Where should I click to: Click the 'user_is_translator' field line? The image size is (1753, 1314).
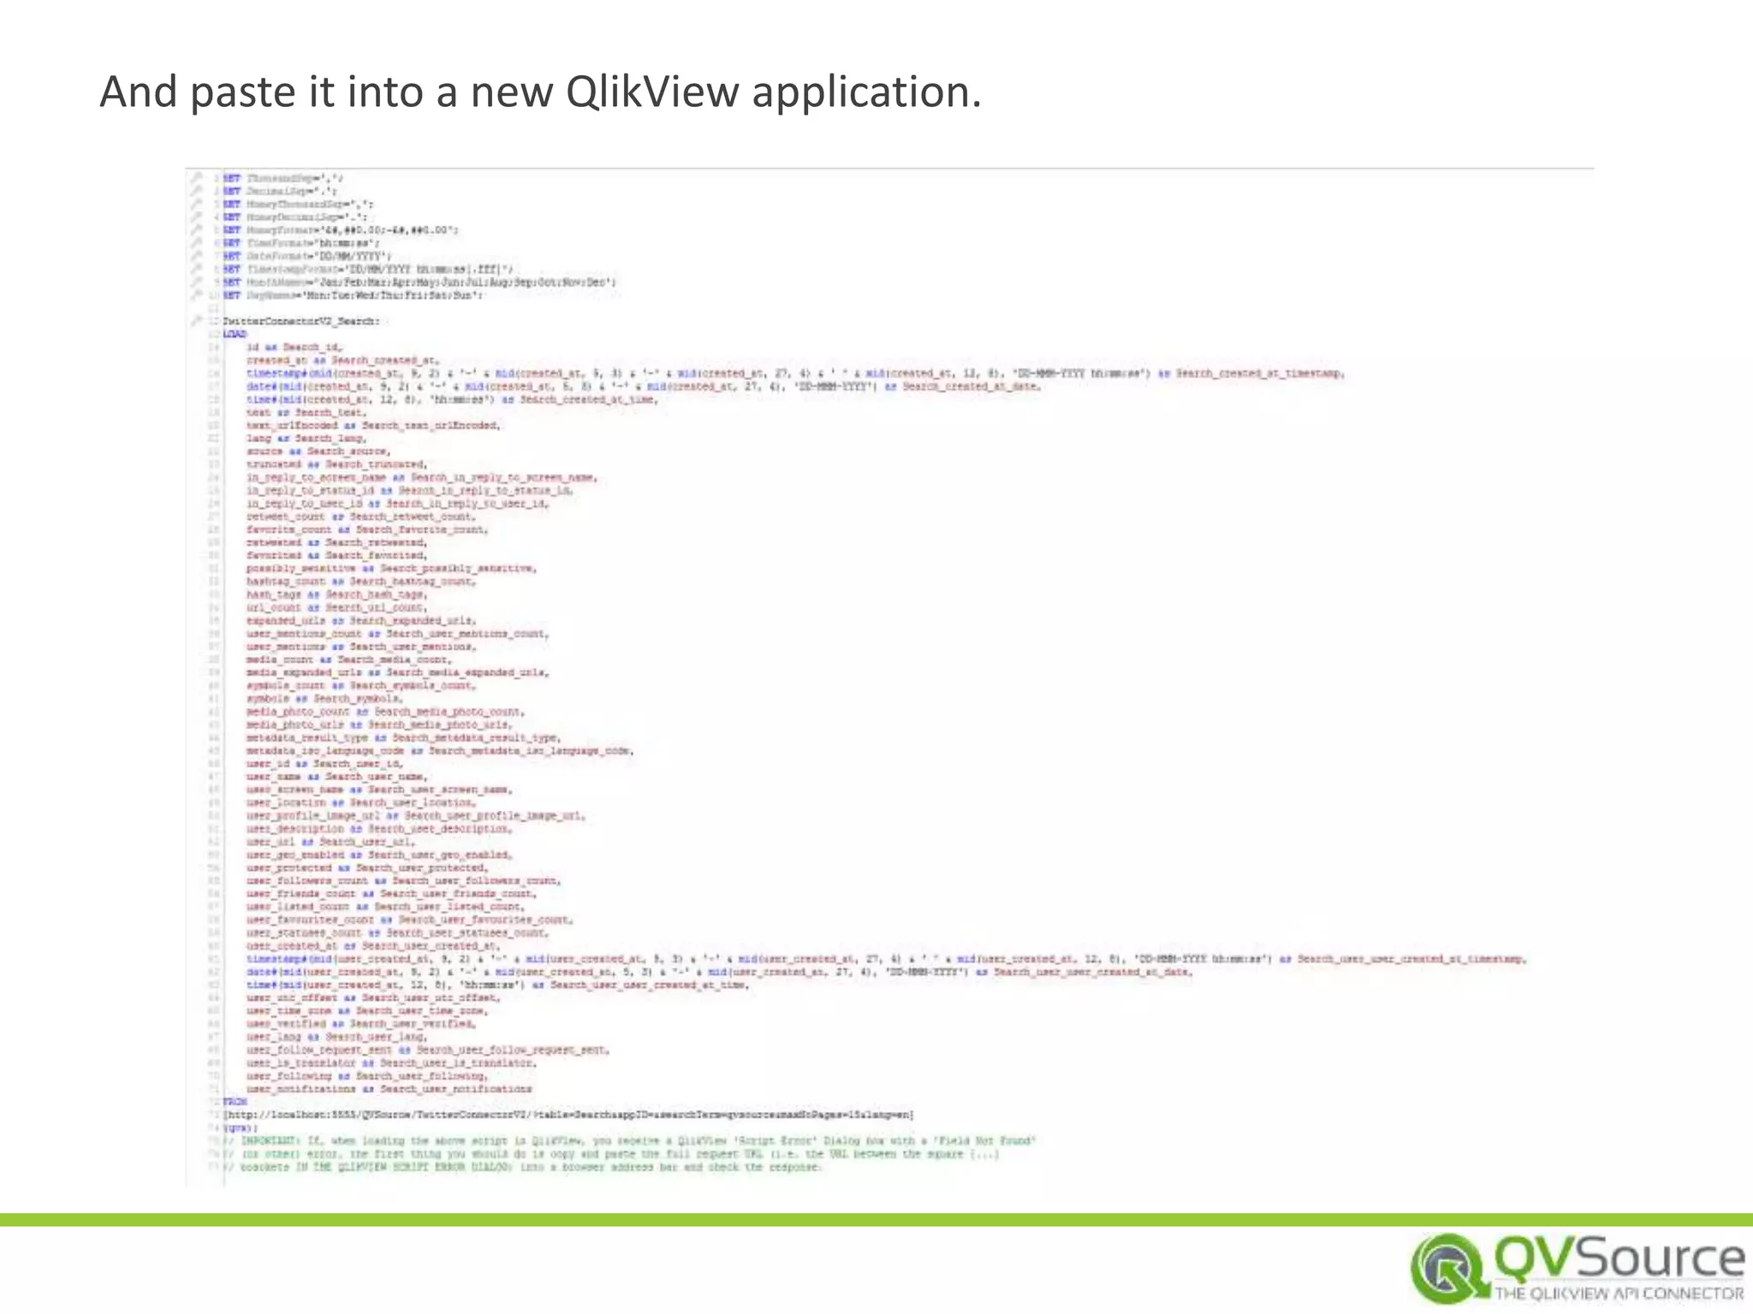click(x=392, y=1063)
